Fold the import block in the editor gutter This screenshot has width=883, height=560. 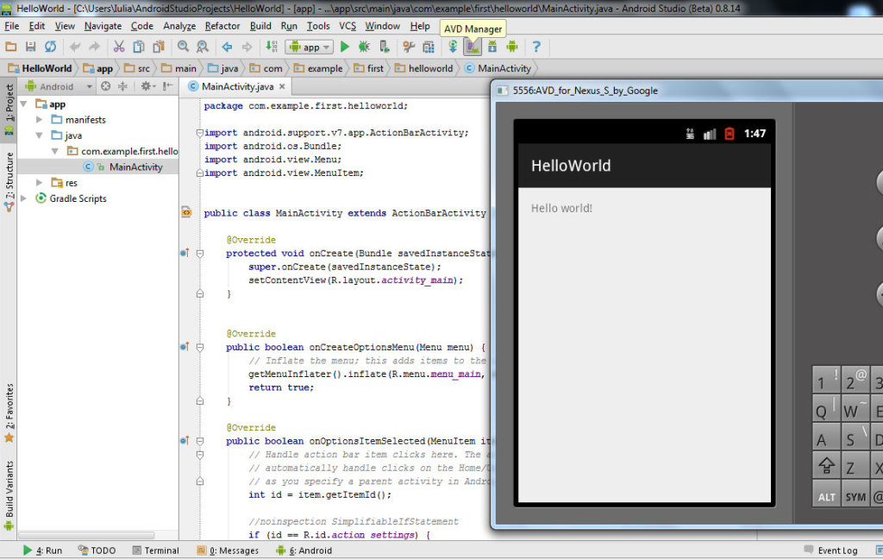pos(200,133)
